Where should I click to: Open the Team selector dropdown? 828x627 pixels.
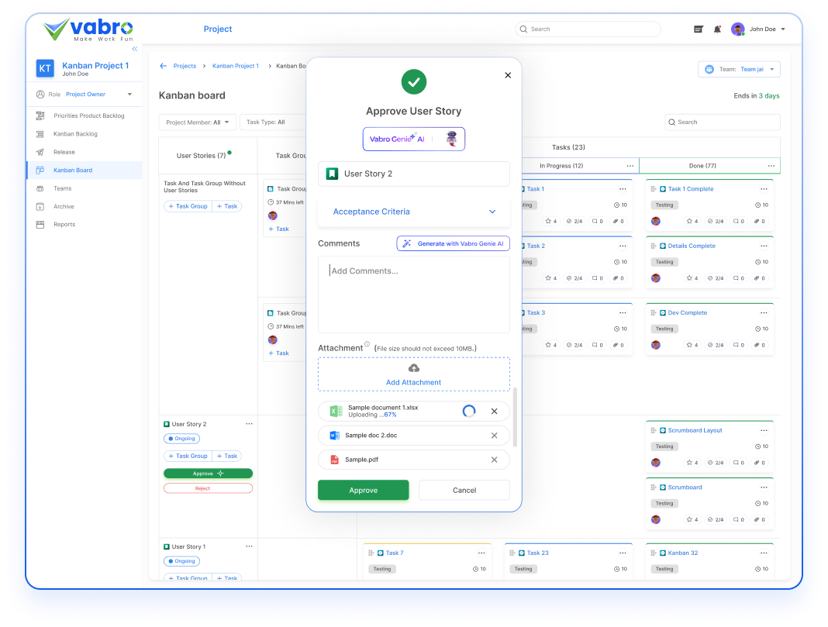[739, 70]
